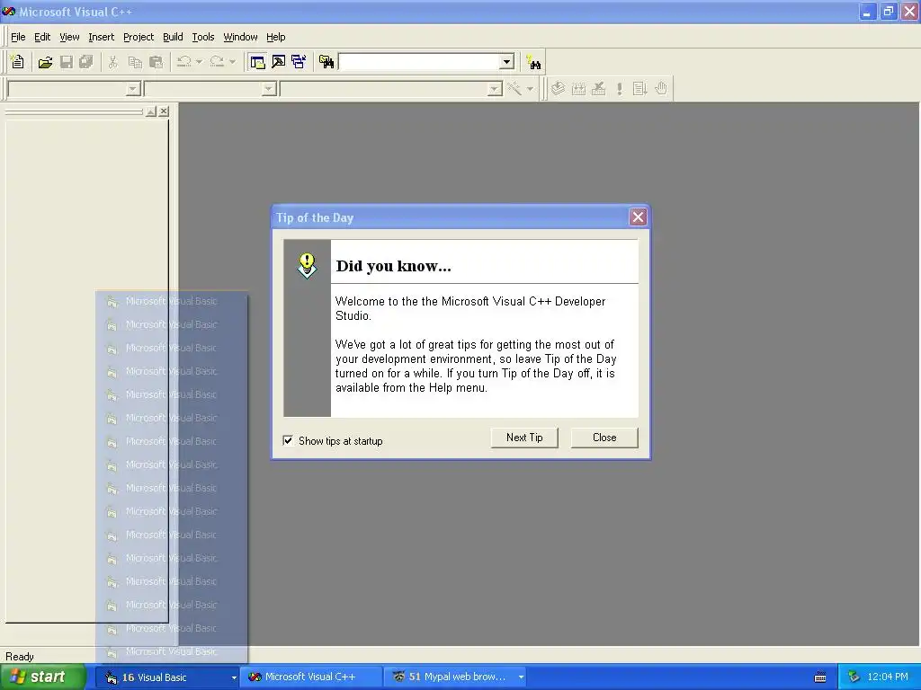Image resolution: width=921 pixels, height=690 pixels.
Task: Click the Open file folder icon
Action: pos(45,62)
